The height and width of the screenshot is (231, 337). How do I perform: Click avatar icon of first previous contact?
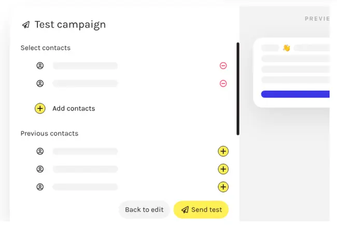point(40,152)
